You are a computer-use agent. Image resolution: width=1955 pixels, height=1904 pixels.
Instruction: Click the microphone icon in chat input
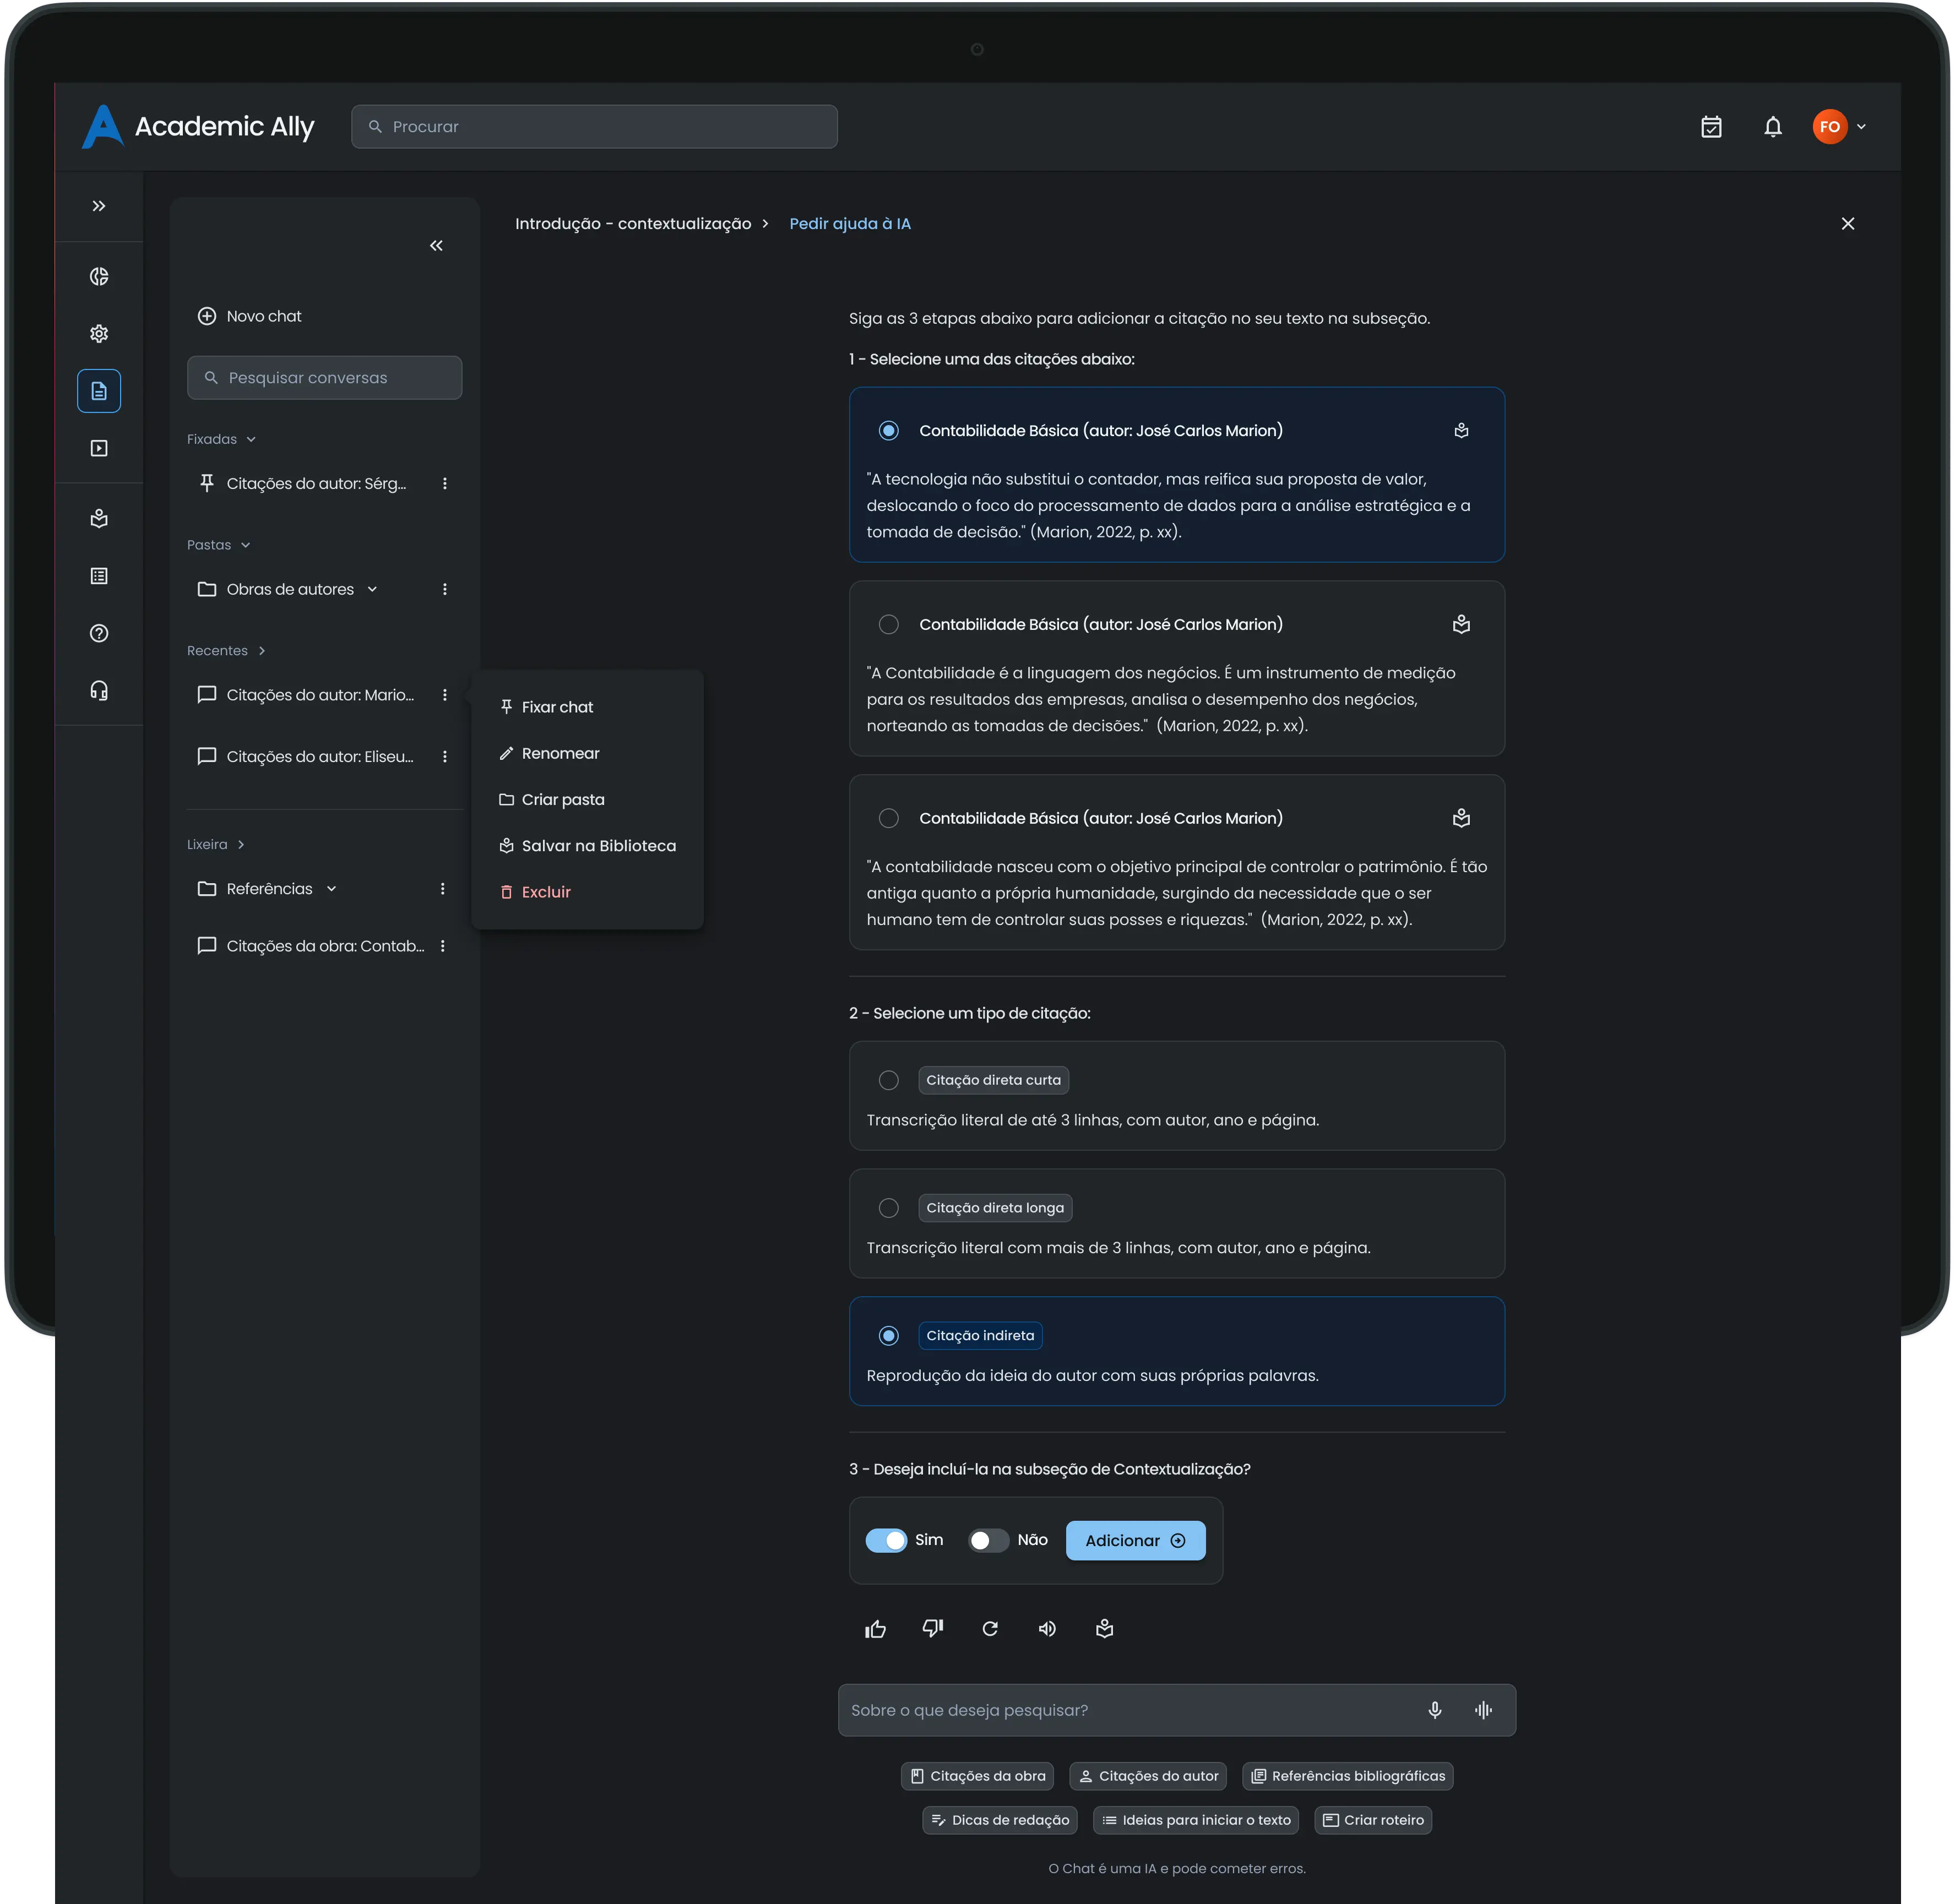click(1434, 1710)
